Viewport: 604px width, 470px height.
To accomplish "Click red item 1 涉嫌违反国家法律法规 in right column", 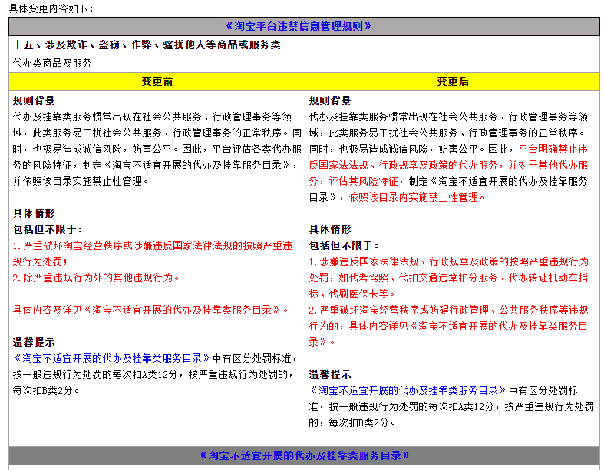I will tap(448, 278).
